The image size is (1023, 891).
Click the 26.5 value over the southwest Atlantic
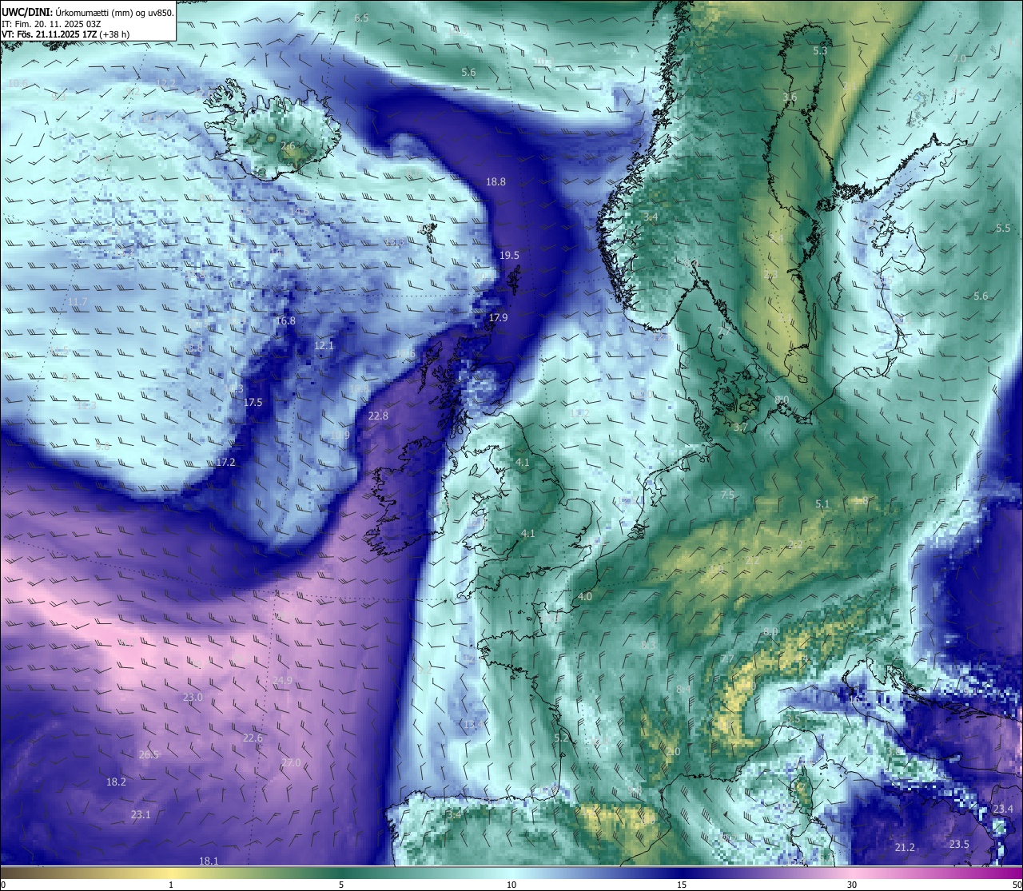[x=149, y=754]
